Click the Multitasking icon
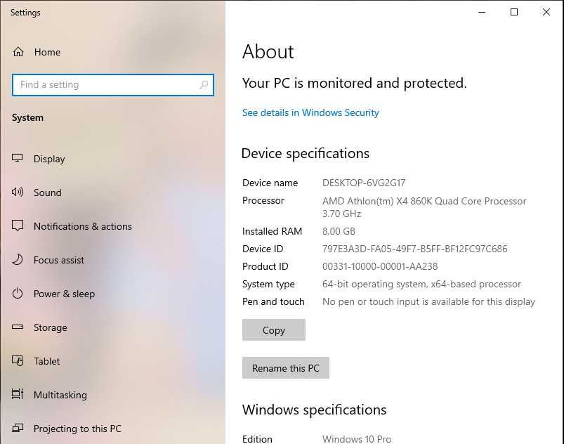Image resolution: width=564 pixels, height=444 pixels. pos(18,395)
